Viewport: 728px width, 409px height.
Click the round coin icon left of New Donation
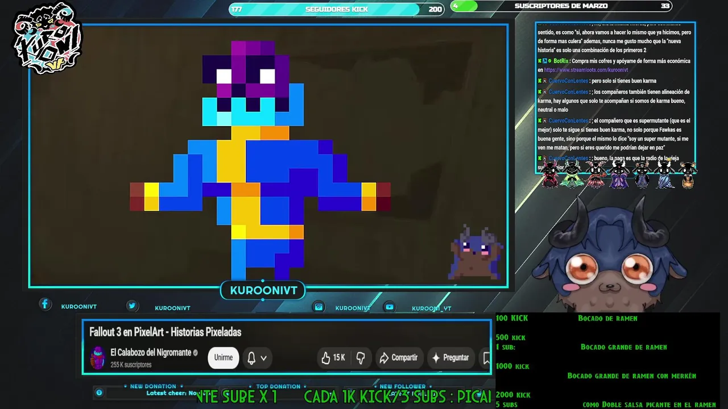[99, 393]
